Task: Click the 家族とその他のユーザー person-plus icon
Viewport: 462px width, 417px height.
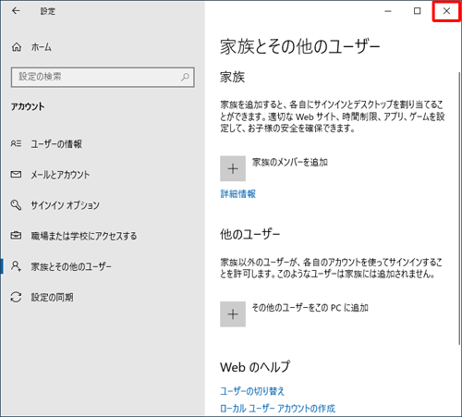Action: tap(16, 266)
